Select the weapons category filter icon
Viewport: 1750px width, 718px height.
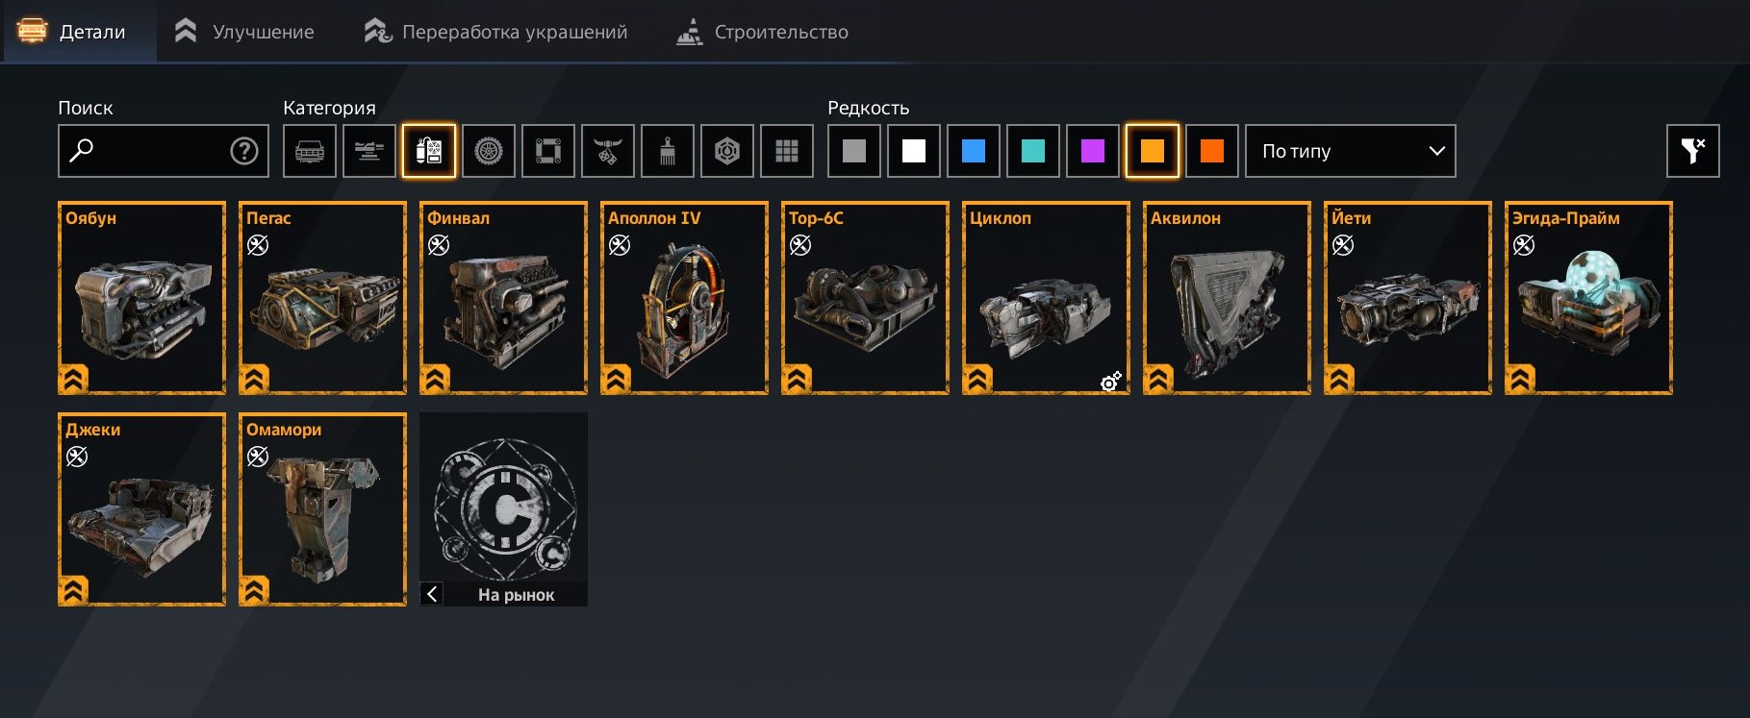(369, 151)
